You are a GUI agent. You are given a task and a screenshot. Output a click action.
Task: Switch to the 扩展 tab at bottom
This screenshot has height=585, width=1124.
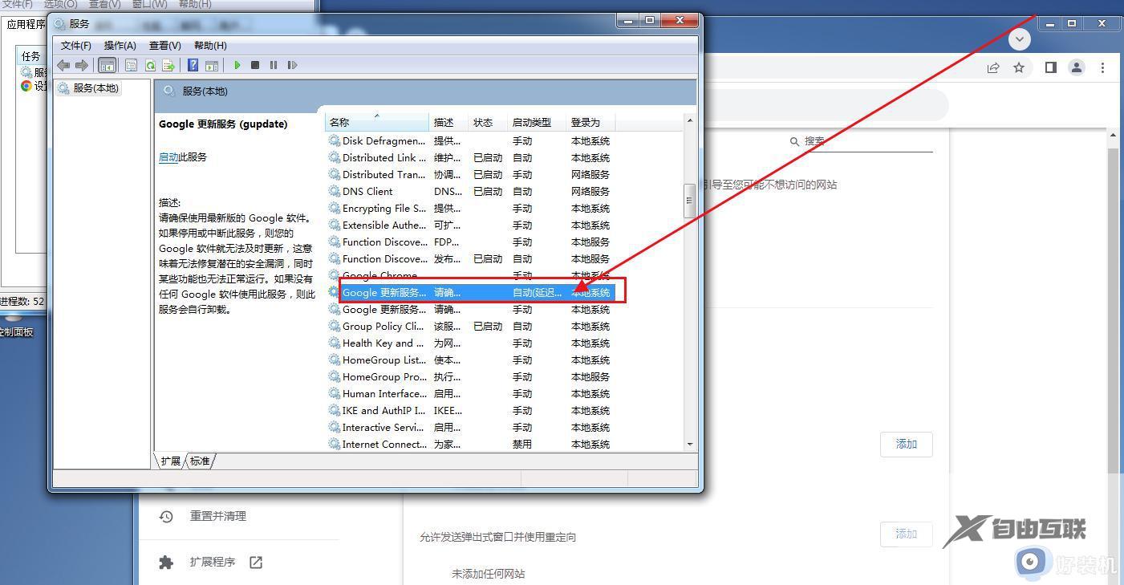[171, 461]
